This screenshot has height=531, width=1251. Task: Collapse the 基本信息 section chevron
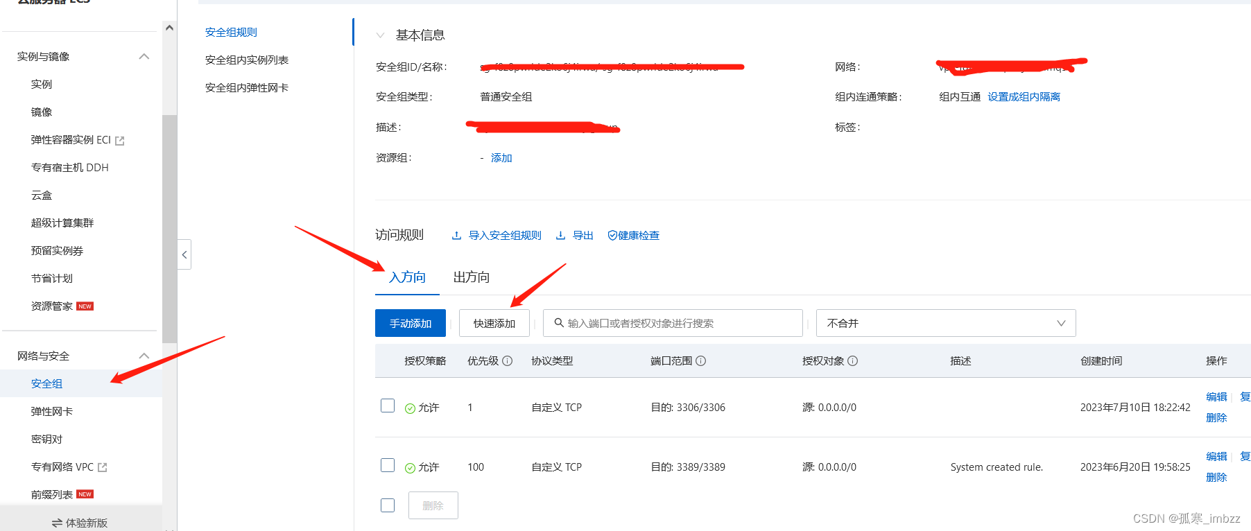tap(380, 35)
